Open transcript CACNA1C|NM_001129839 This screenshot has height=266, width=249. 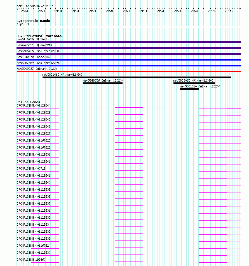[x=34, y=190]
